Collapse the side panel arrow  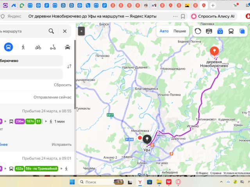(x=81, y=31)
